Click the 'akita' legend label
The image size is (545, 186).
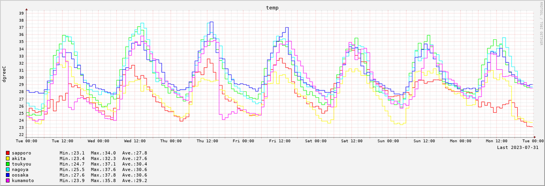pos(19,158)
